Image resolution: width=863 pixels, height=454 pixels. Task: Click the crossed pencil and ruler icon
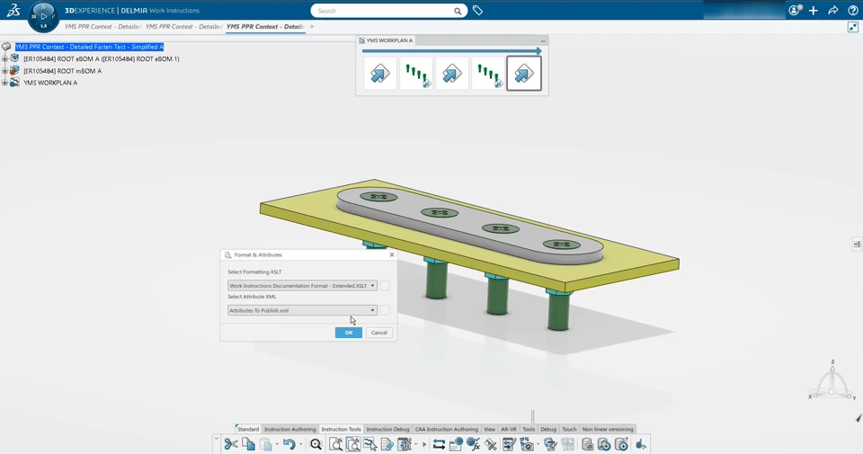click(491, 444)
